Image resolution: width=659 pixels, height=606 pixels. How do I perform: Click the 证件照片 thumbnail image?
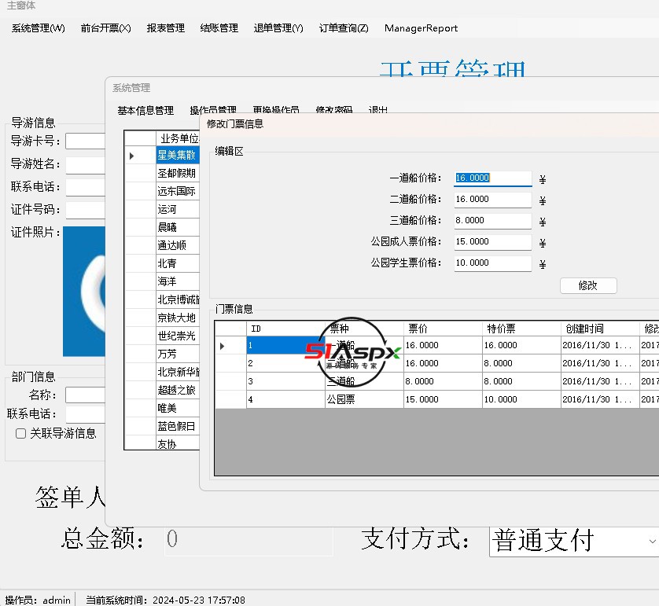[x=84, y=292]
